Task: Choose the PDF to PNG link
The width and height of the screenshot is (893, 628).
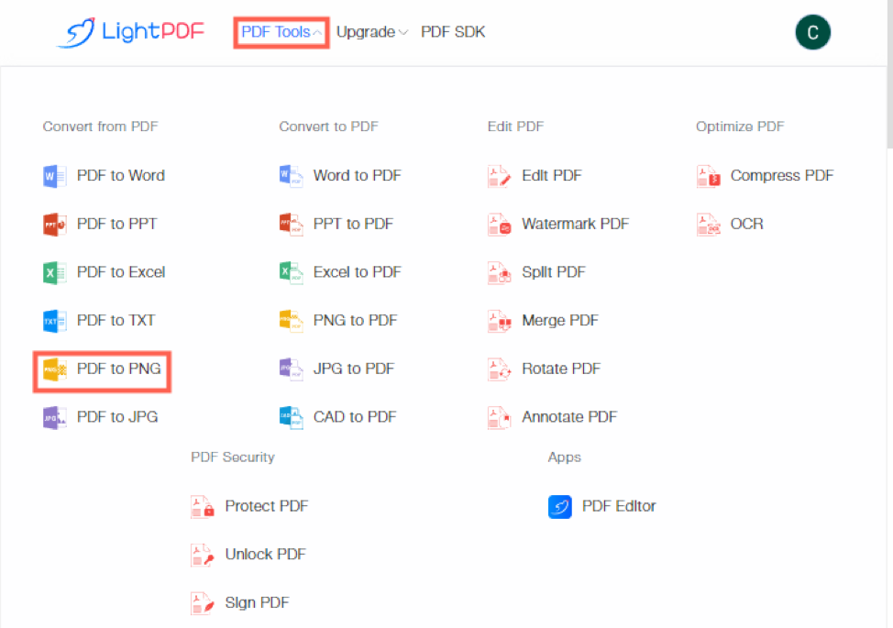Action: pyautogui.click(x=119, y=369)
